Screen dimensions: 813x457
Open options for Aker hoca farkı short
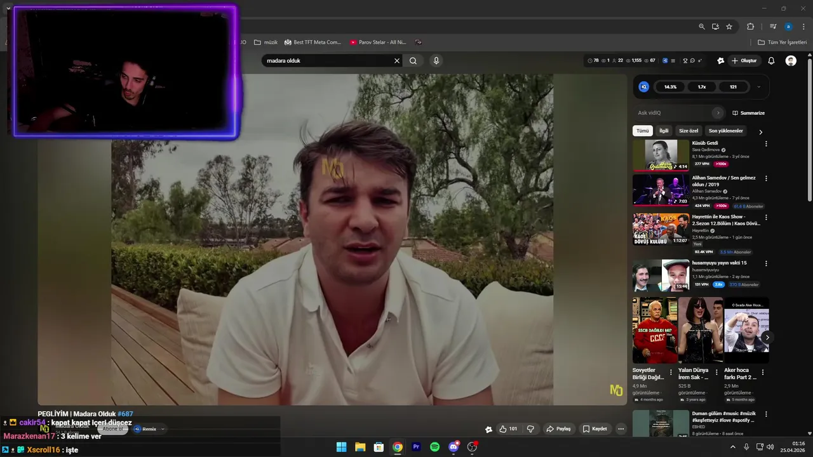click(x=763, y=373)
